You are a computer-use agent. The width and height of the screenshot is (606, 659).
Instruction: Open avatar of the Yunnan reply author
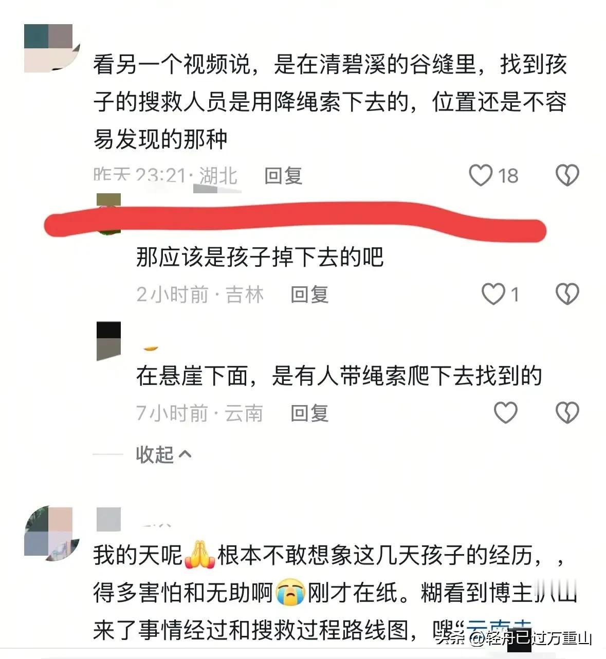tap(108, 341)
